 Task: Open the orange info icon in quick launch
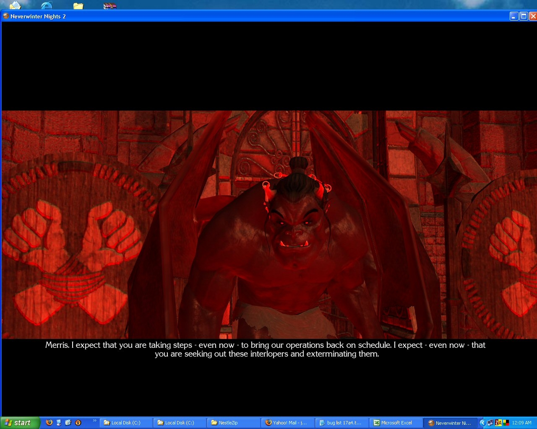[78, 422]
